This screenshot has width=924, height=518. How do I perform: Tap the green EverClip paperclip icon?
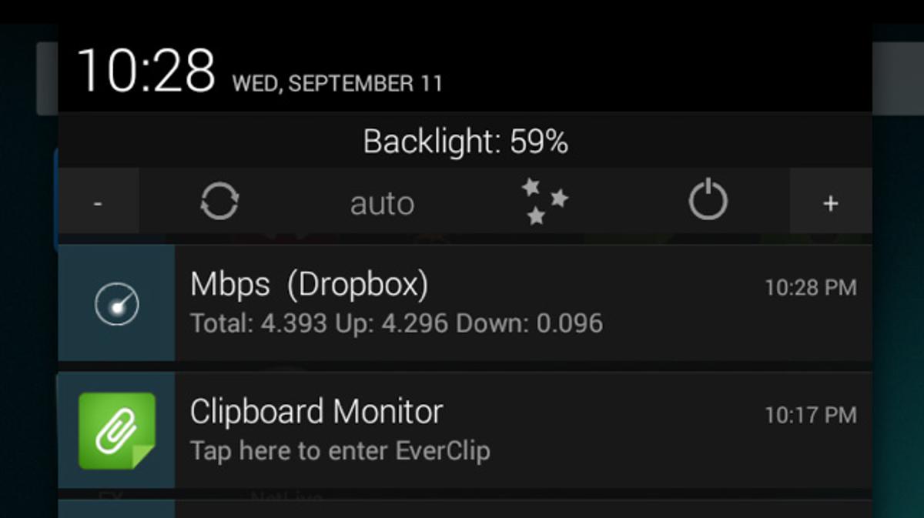117,430
